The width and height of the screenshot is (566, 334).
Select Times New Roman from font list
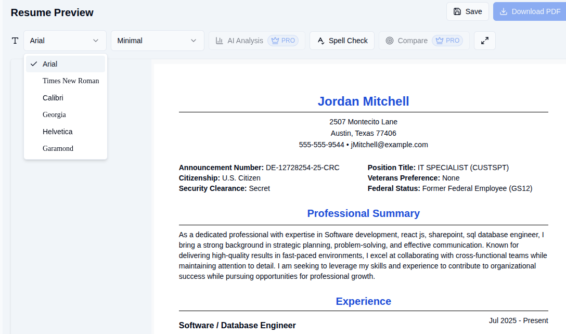click(71, 81)
